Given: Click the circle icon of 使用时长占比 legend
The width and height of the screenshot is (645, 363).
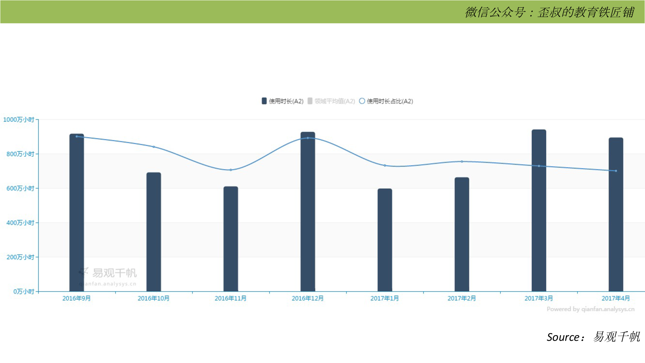Looking at the screenshot, I should pyautogui.click(x=362, y=101).
